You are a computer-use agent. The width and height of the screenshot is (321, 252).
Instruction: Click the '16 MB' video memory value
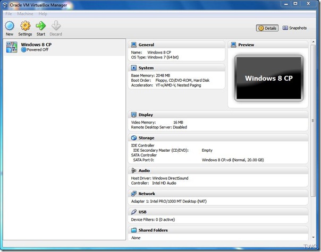point(178,123)
